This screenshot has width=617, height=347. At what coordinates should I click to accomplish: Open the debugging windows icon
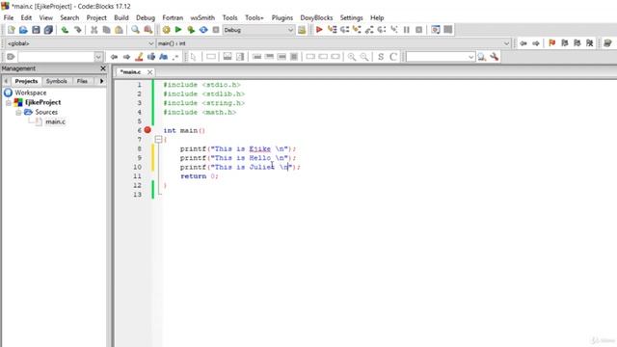pos(436,30)
